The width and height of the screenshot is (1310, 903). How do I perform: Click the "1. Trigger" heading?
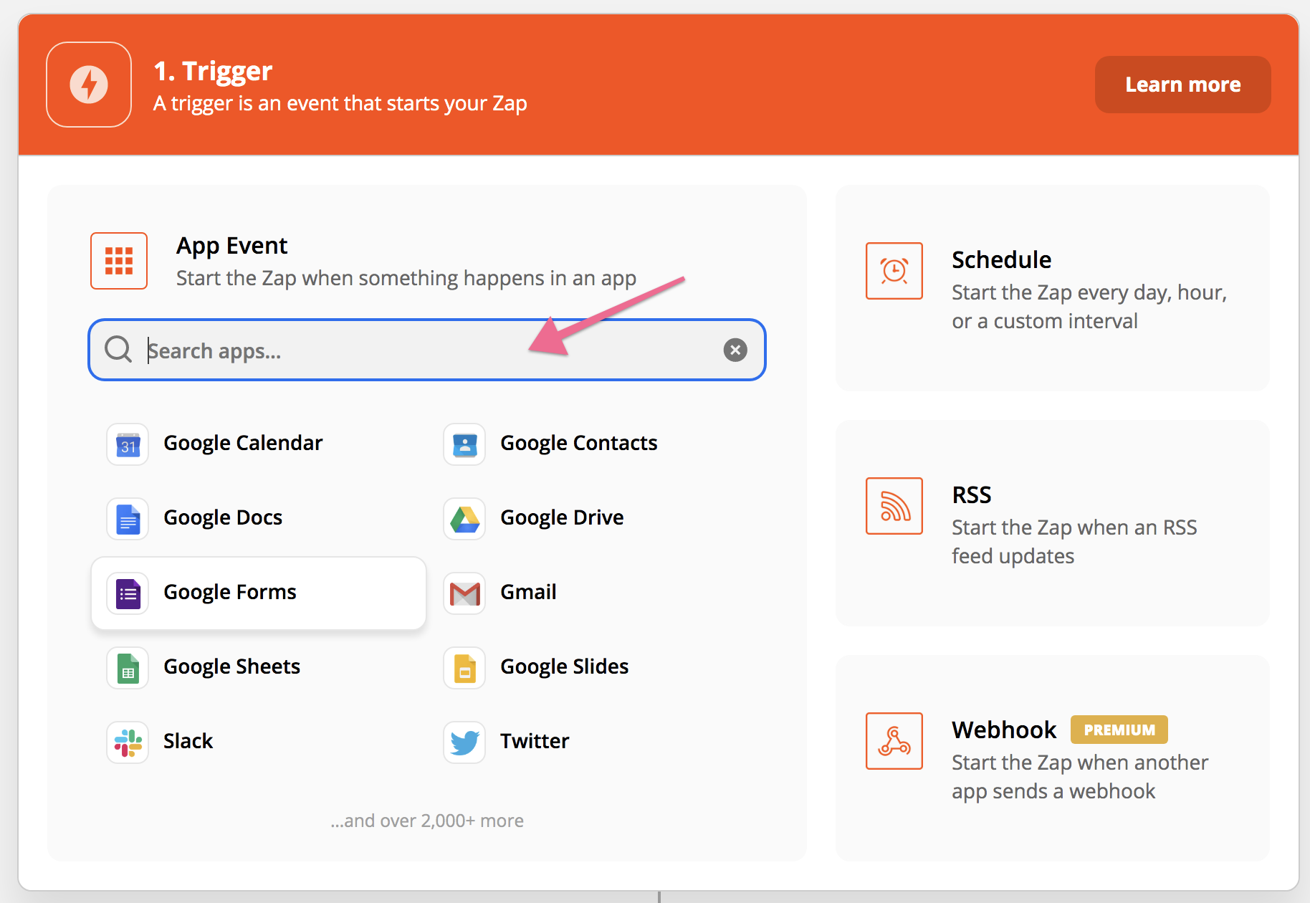(x=213, y=71)
